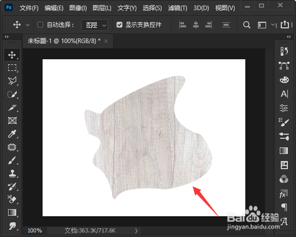Open the Paragraph panel icon

(284, 207)
